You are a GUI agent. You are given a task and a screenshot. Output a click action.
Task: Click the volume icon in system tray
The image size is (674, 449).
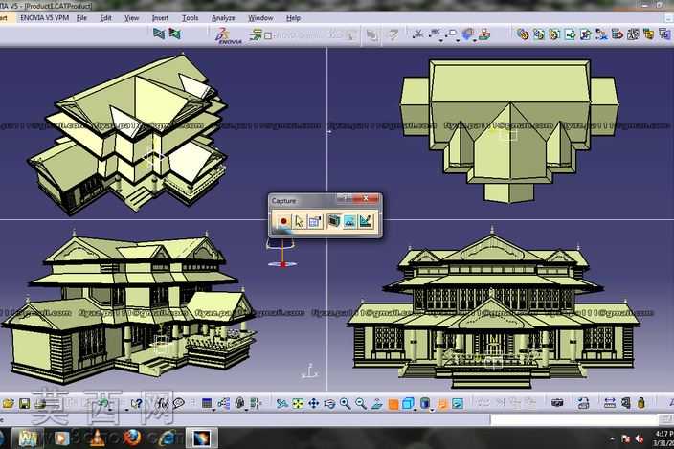pyautogui.click(x=640, y=438)
